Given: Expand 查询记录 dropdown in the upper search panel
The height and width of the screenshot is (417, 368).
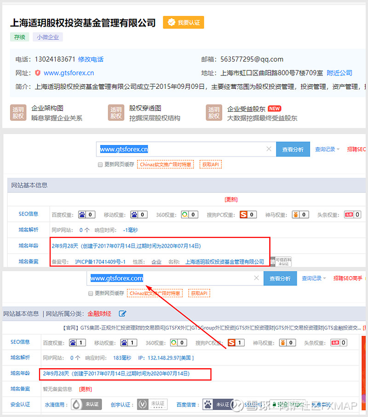Looking at the screenshot, I should (327, 149).
